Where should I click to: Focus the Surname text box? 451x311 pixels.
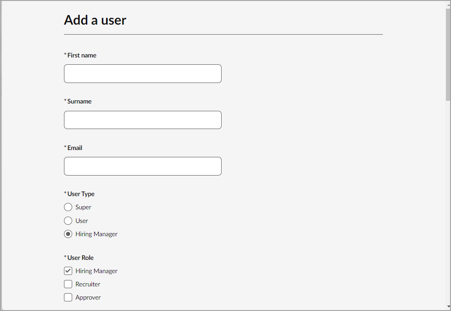point(143,120)
